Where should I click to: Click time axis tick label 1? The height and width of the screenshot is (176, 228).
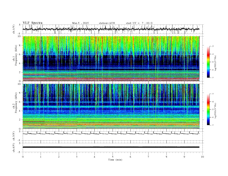click(41, 157)
